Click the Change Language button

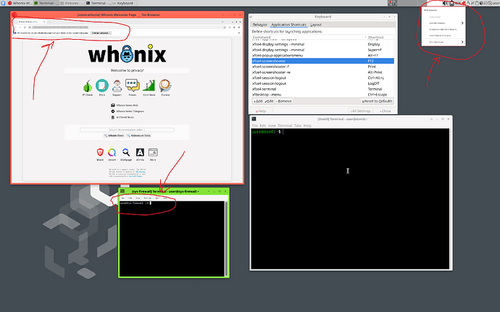[x=101, y=33]
